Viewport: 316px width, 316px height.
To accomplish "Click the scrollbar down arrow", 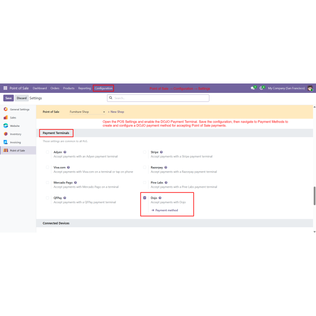I will [x=315, y=232].
